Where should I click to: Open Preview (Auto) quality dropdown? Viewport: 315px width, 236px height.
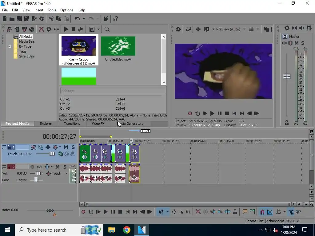244,29
